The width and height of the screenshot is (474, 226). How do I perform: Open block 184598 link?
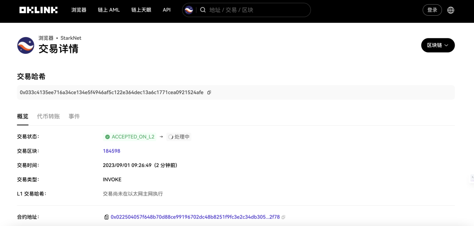pyautogui.click(x=111, y=151)
